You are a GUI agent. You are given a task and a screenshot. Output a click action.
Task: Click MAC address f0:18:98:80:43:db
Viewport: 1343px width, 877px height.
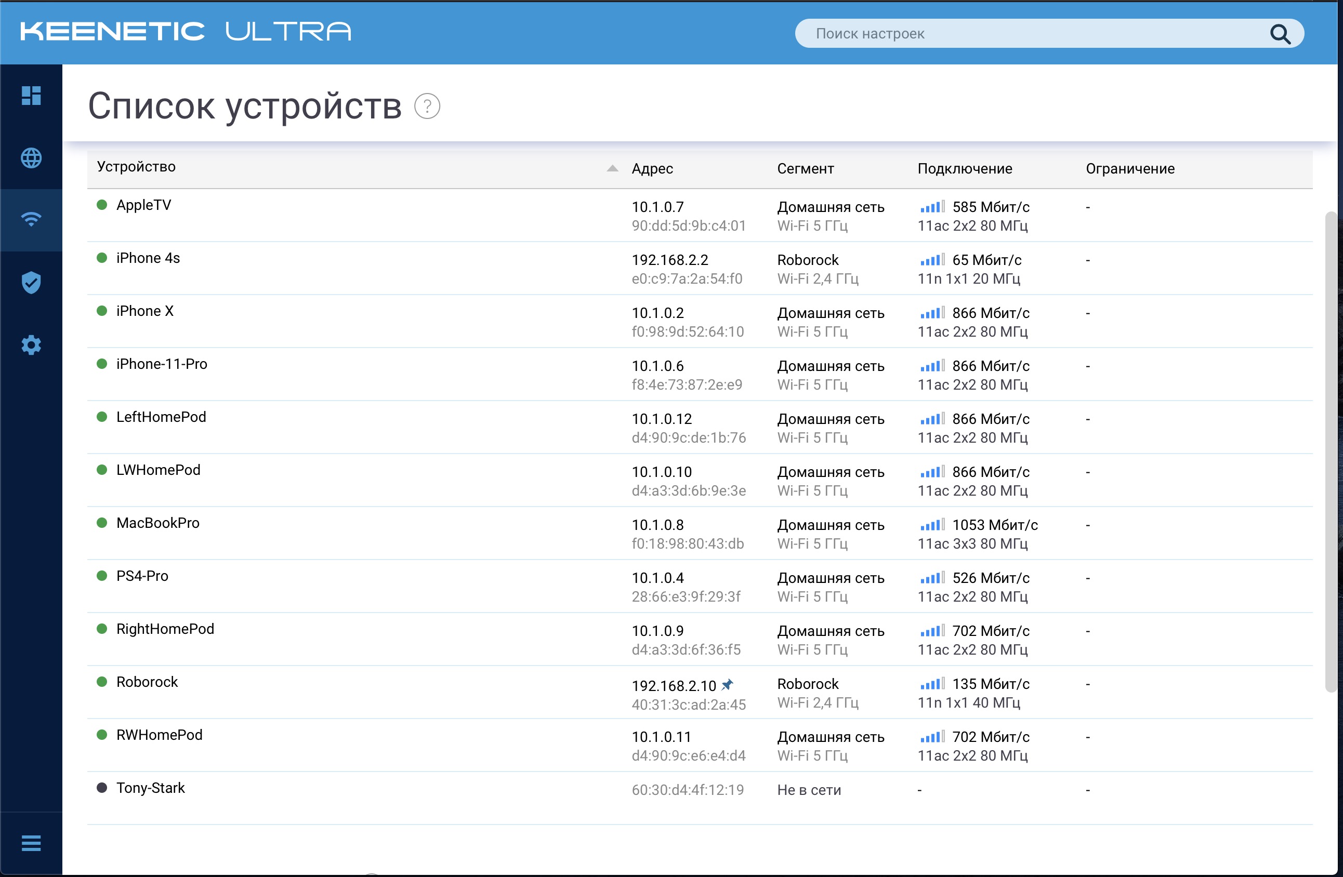(x=688, y=543)
